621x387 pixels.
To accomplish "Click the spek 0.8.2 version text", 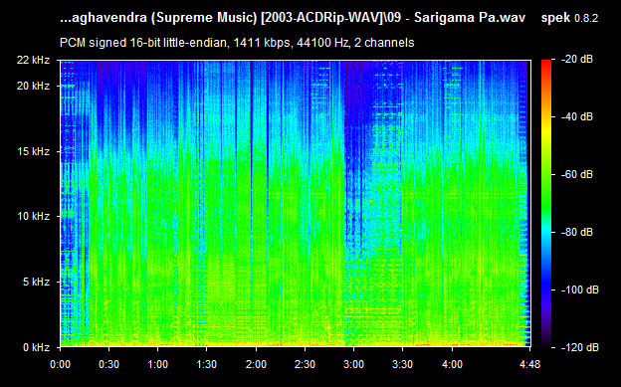I will click(569, 18).
